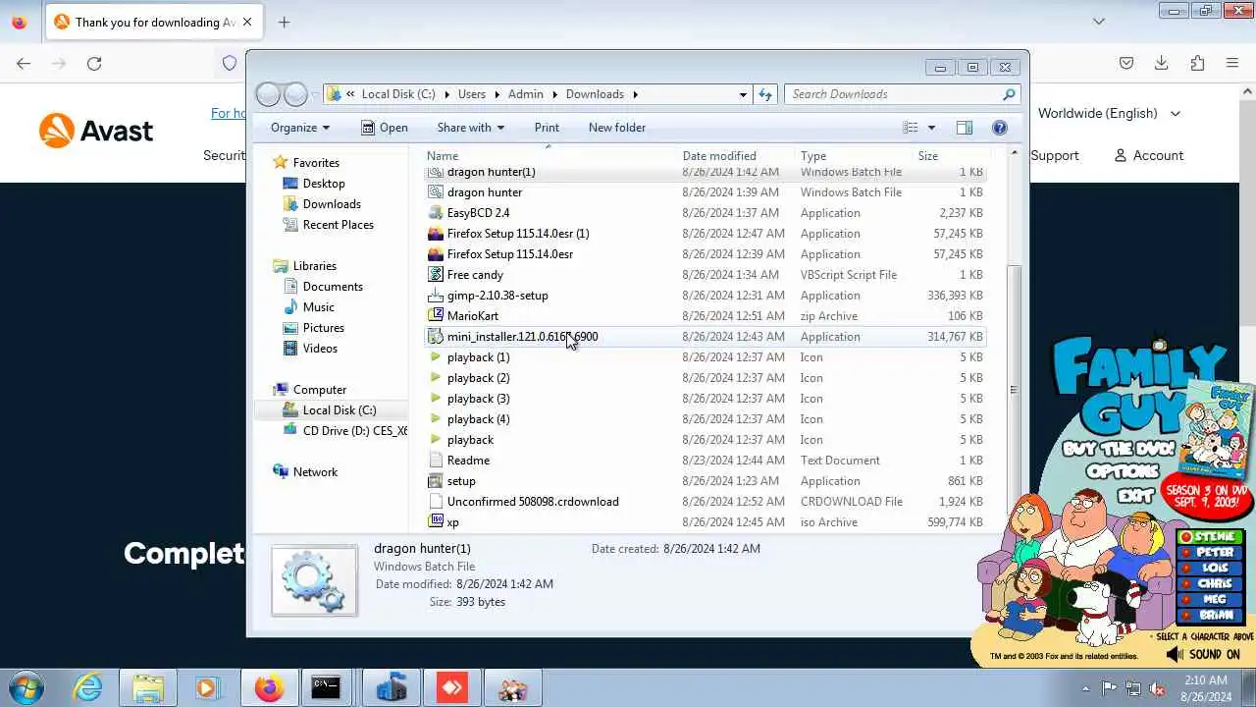
Task: Select Stewie in Family Guy ad
Action: point(1211,537)
